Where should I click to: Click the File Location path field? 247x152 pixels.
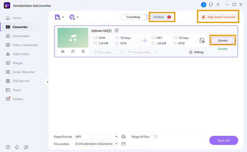pyautogui.click(x=94, y=144)
